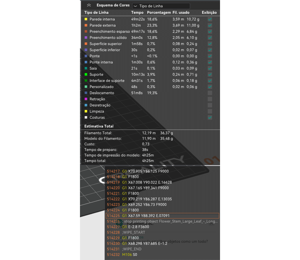Viewport: 300px width, 260px height.
Task: Enable Retração display checkbox
Action: [x=210, y=99]
